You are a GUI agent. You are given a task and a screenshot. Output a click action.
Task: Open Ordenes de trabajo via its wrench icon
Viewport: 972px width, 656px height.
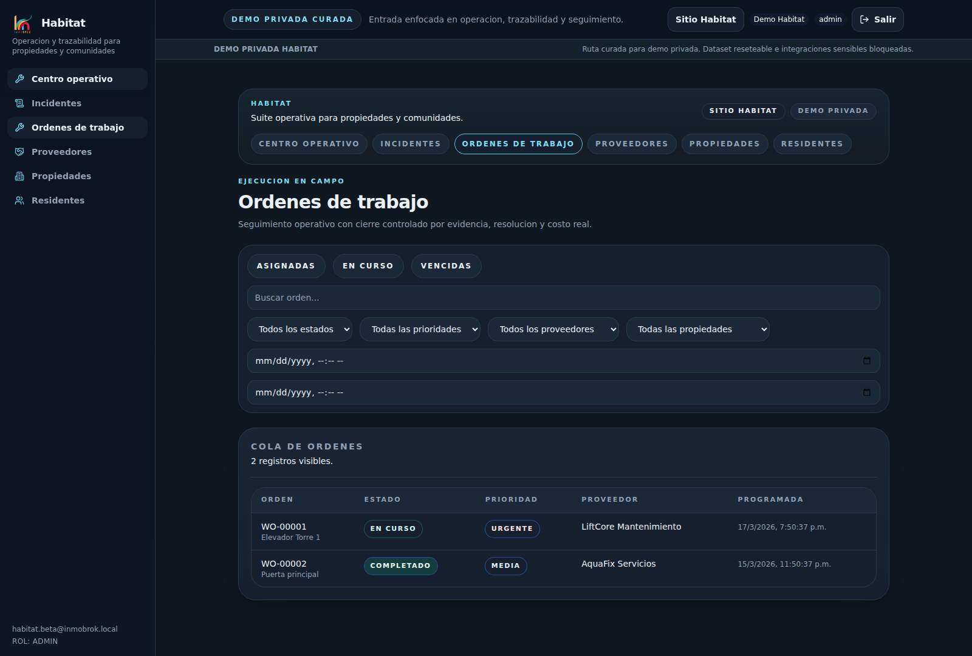coord(20,128)
